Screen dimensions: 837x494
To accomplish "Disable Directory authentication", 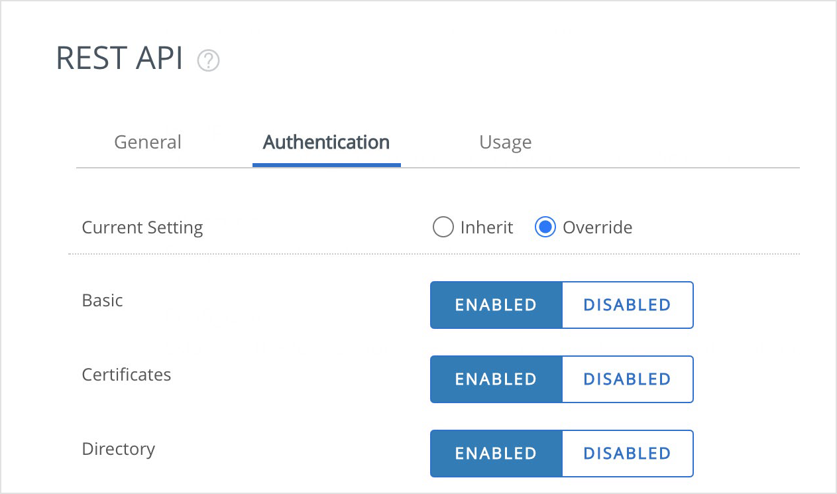I will tap(626, 454).
